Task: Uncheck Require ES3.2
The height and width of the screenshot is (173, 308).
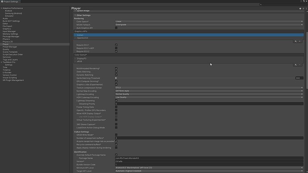Action: click(116, 51)
